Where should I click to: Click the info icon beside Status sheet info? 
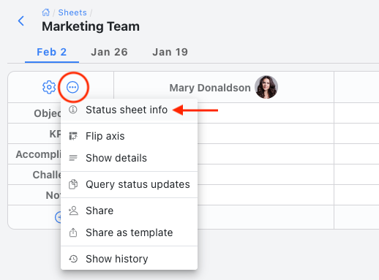coord(73,110)
